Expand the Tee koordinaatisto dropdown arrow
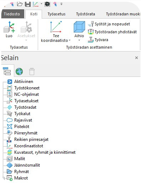 pyautogui.click(x=69, y=40)
